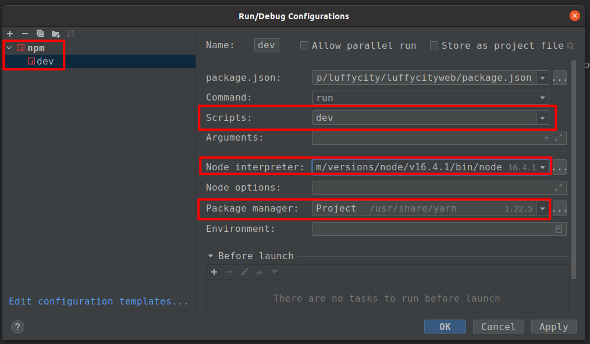Create a new configuration folder
The image size is (590, 344).
56,34
